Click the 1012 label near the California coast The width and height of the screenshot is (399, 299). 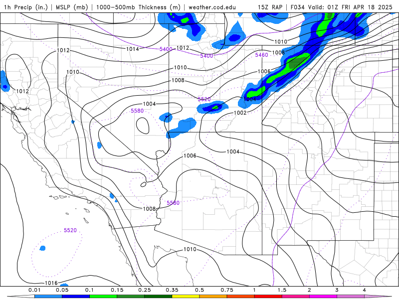[22, 91]
